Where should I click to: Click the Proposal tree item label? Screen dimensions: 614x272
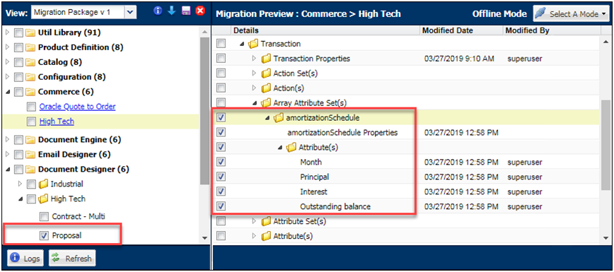click(67, 235)
